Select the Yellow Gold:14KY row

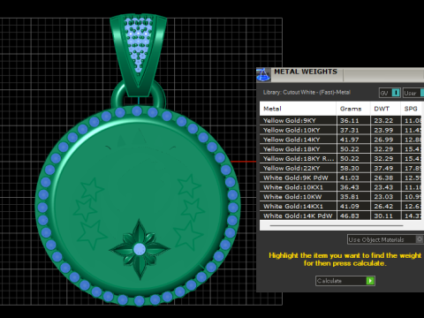[x=342, y=140]
